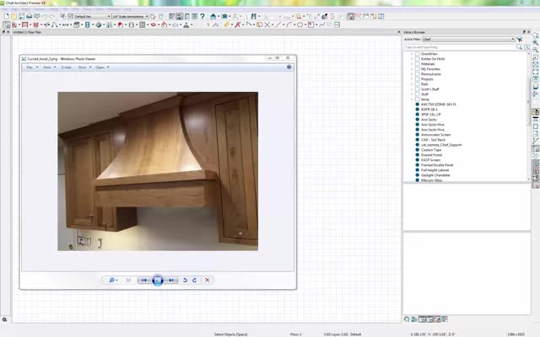Viewport: 540px width, 337px height.
Task: Click the Photo Viewer help icon
Action: [x=289, y=67]
